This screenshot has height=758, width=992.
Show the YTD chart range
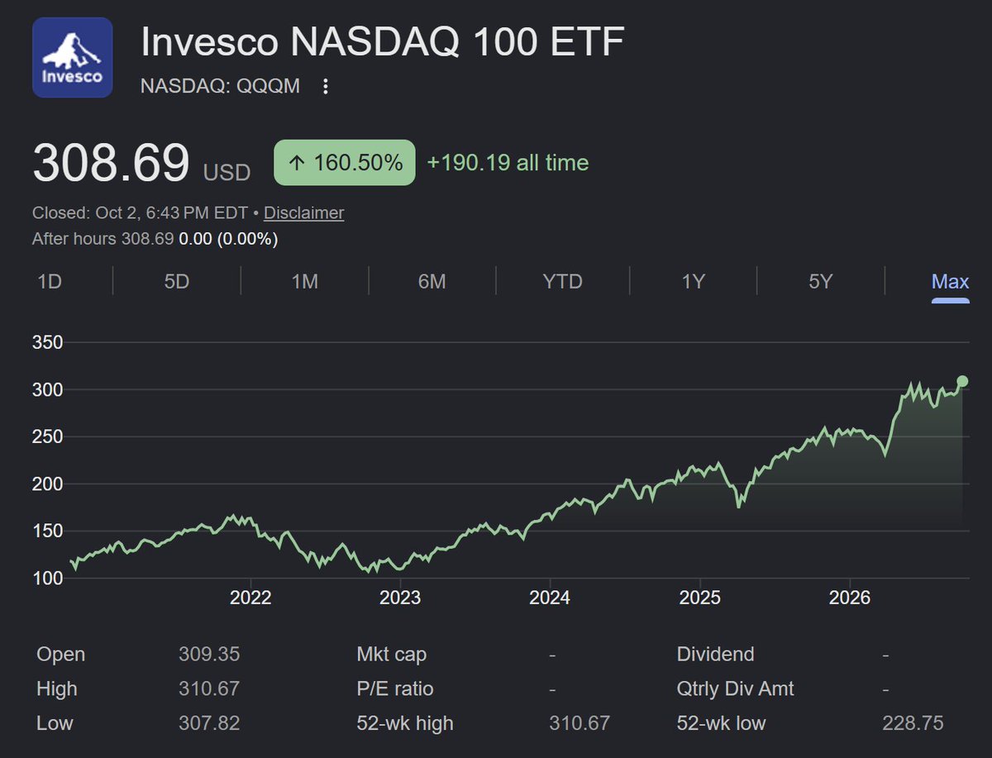click(x=563, y=281)
